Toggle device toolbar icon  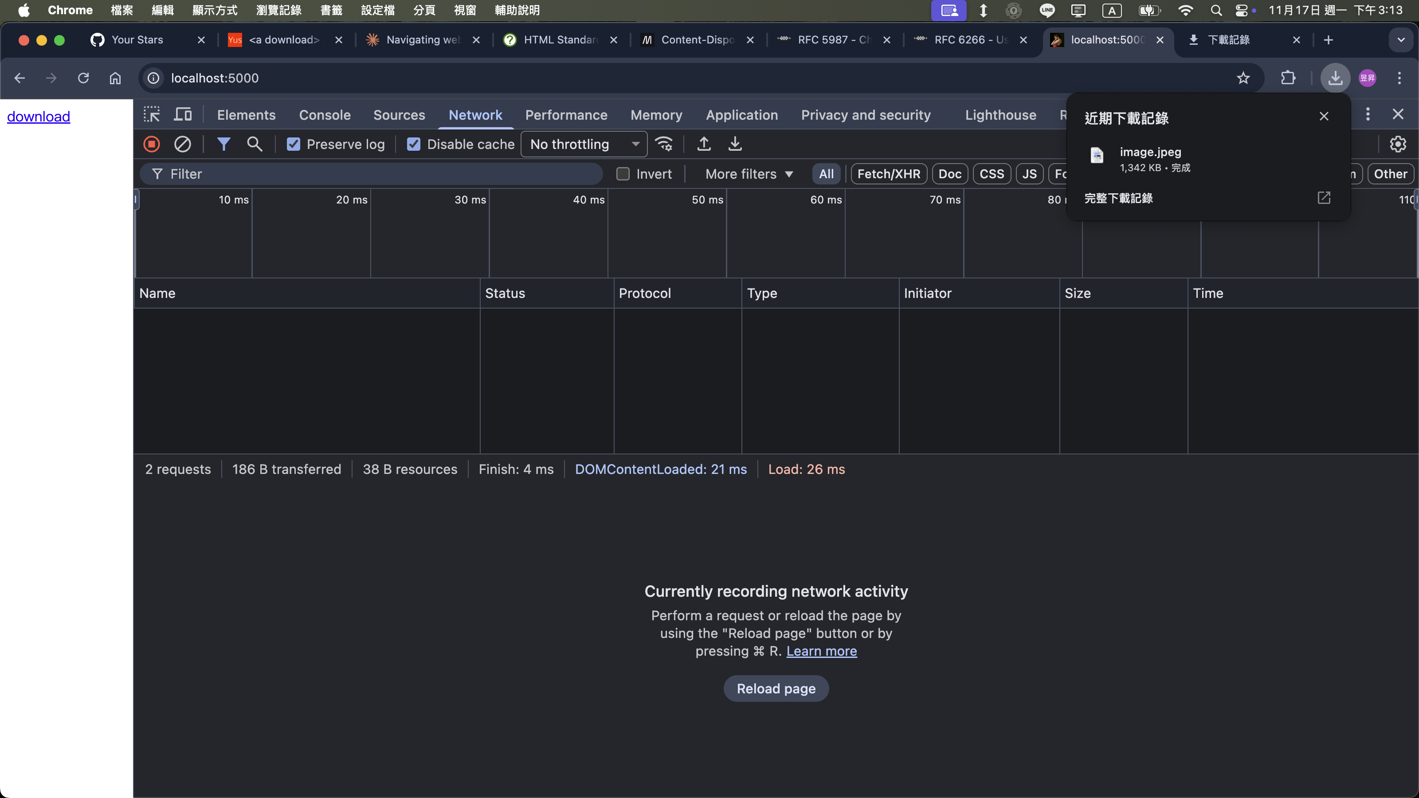(182, 114)
